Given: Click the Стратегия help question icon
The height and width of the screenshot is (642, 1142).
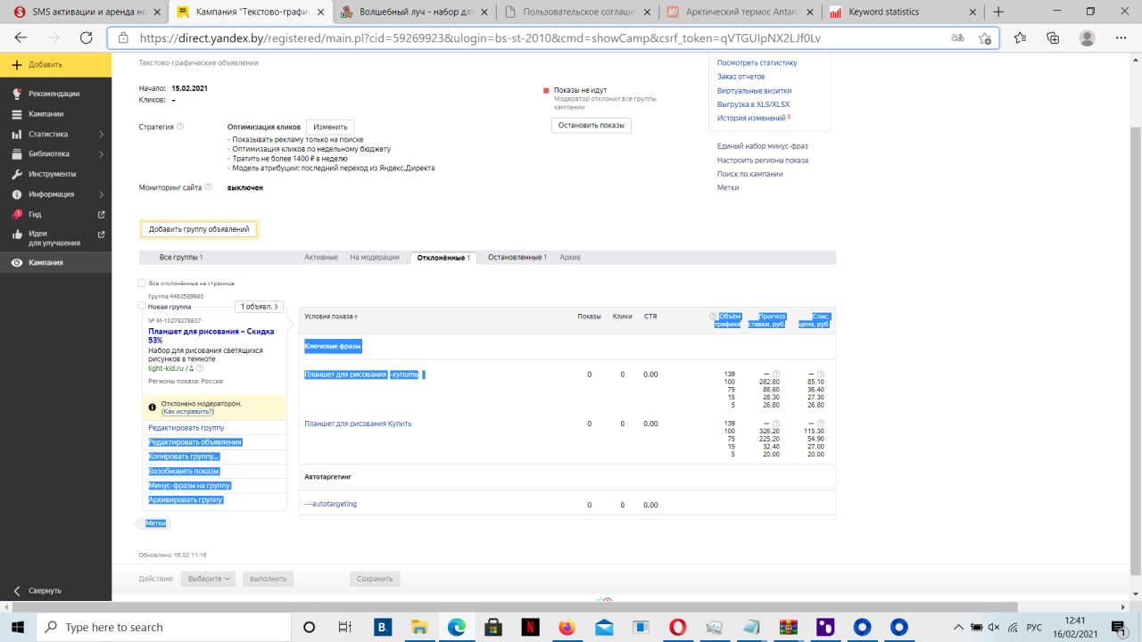Looking at the screenshot, I should click(180, 127).
